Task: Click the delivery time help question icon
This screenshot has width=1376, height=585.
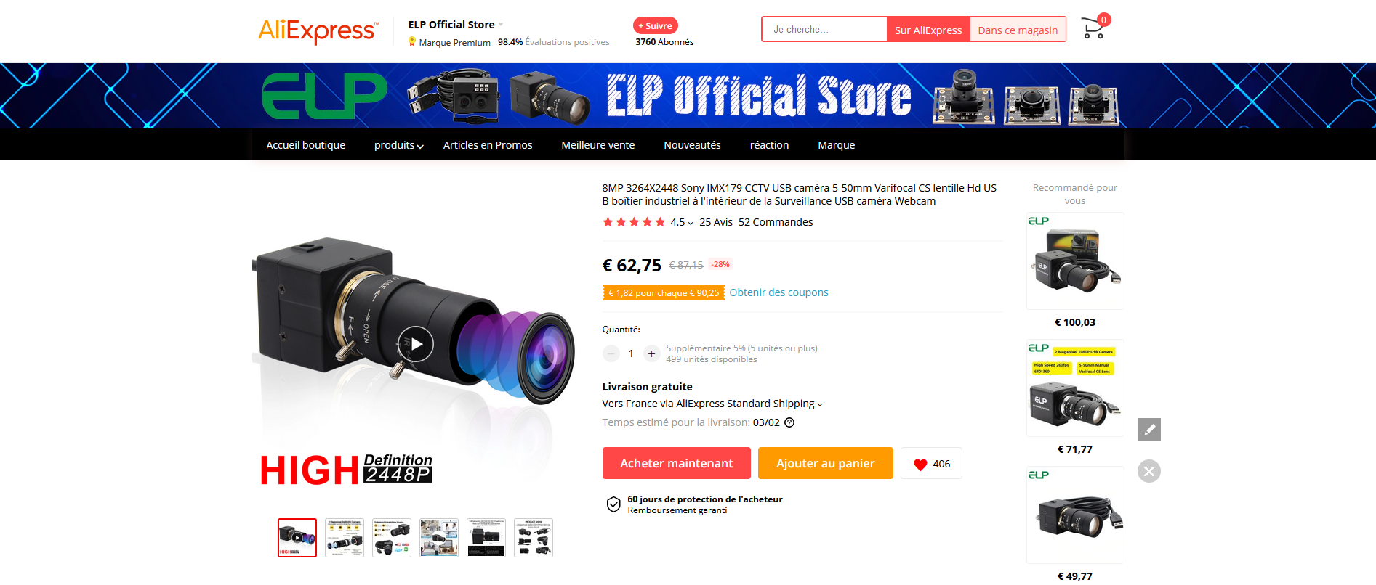Action: point(789,422)
